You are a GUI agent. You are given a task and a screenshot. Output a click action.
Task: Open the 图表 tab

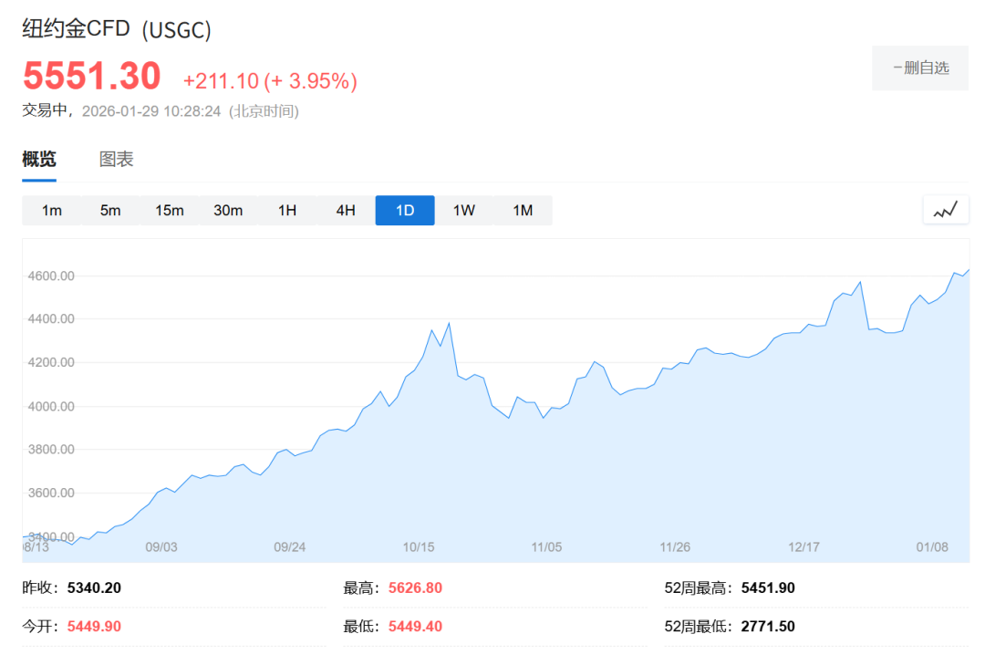tap(116, 160)
